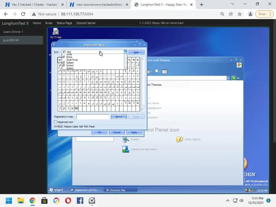
Task: Open the Rules page link
Action: (x=49, y=23)
